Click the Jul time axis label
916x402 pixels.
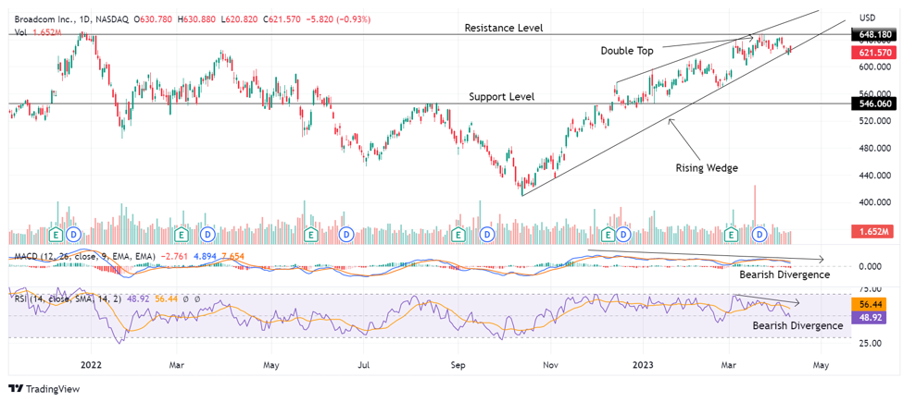pos(364,365)
